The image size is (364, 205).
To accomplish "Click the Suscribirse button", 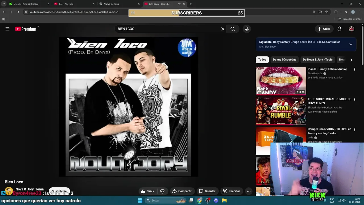I will [59, 191].
